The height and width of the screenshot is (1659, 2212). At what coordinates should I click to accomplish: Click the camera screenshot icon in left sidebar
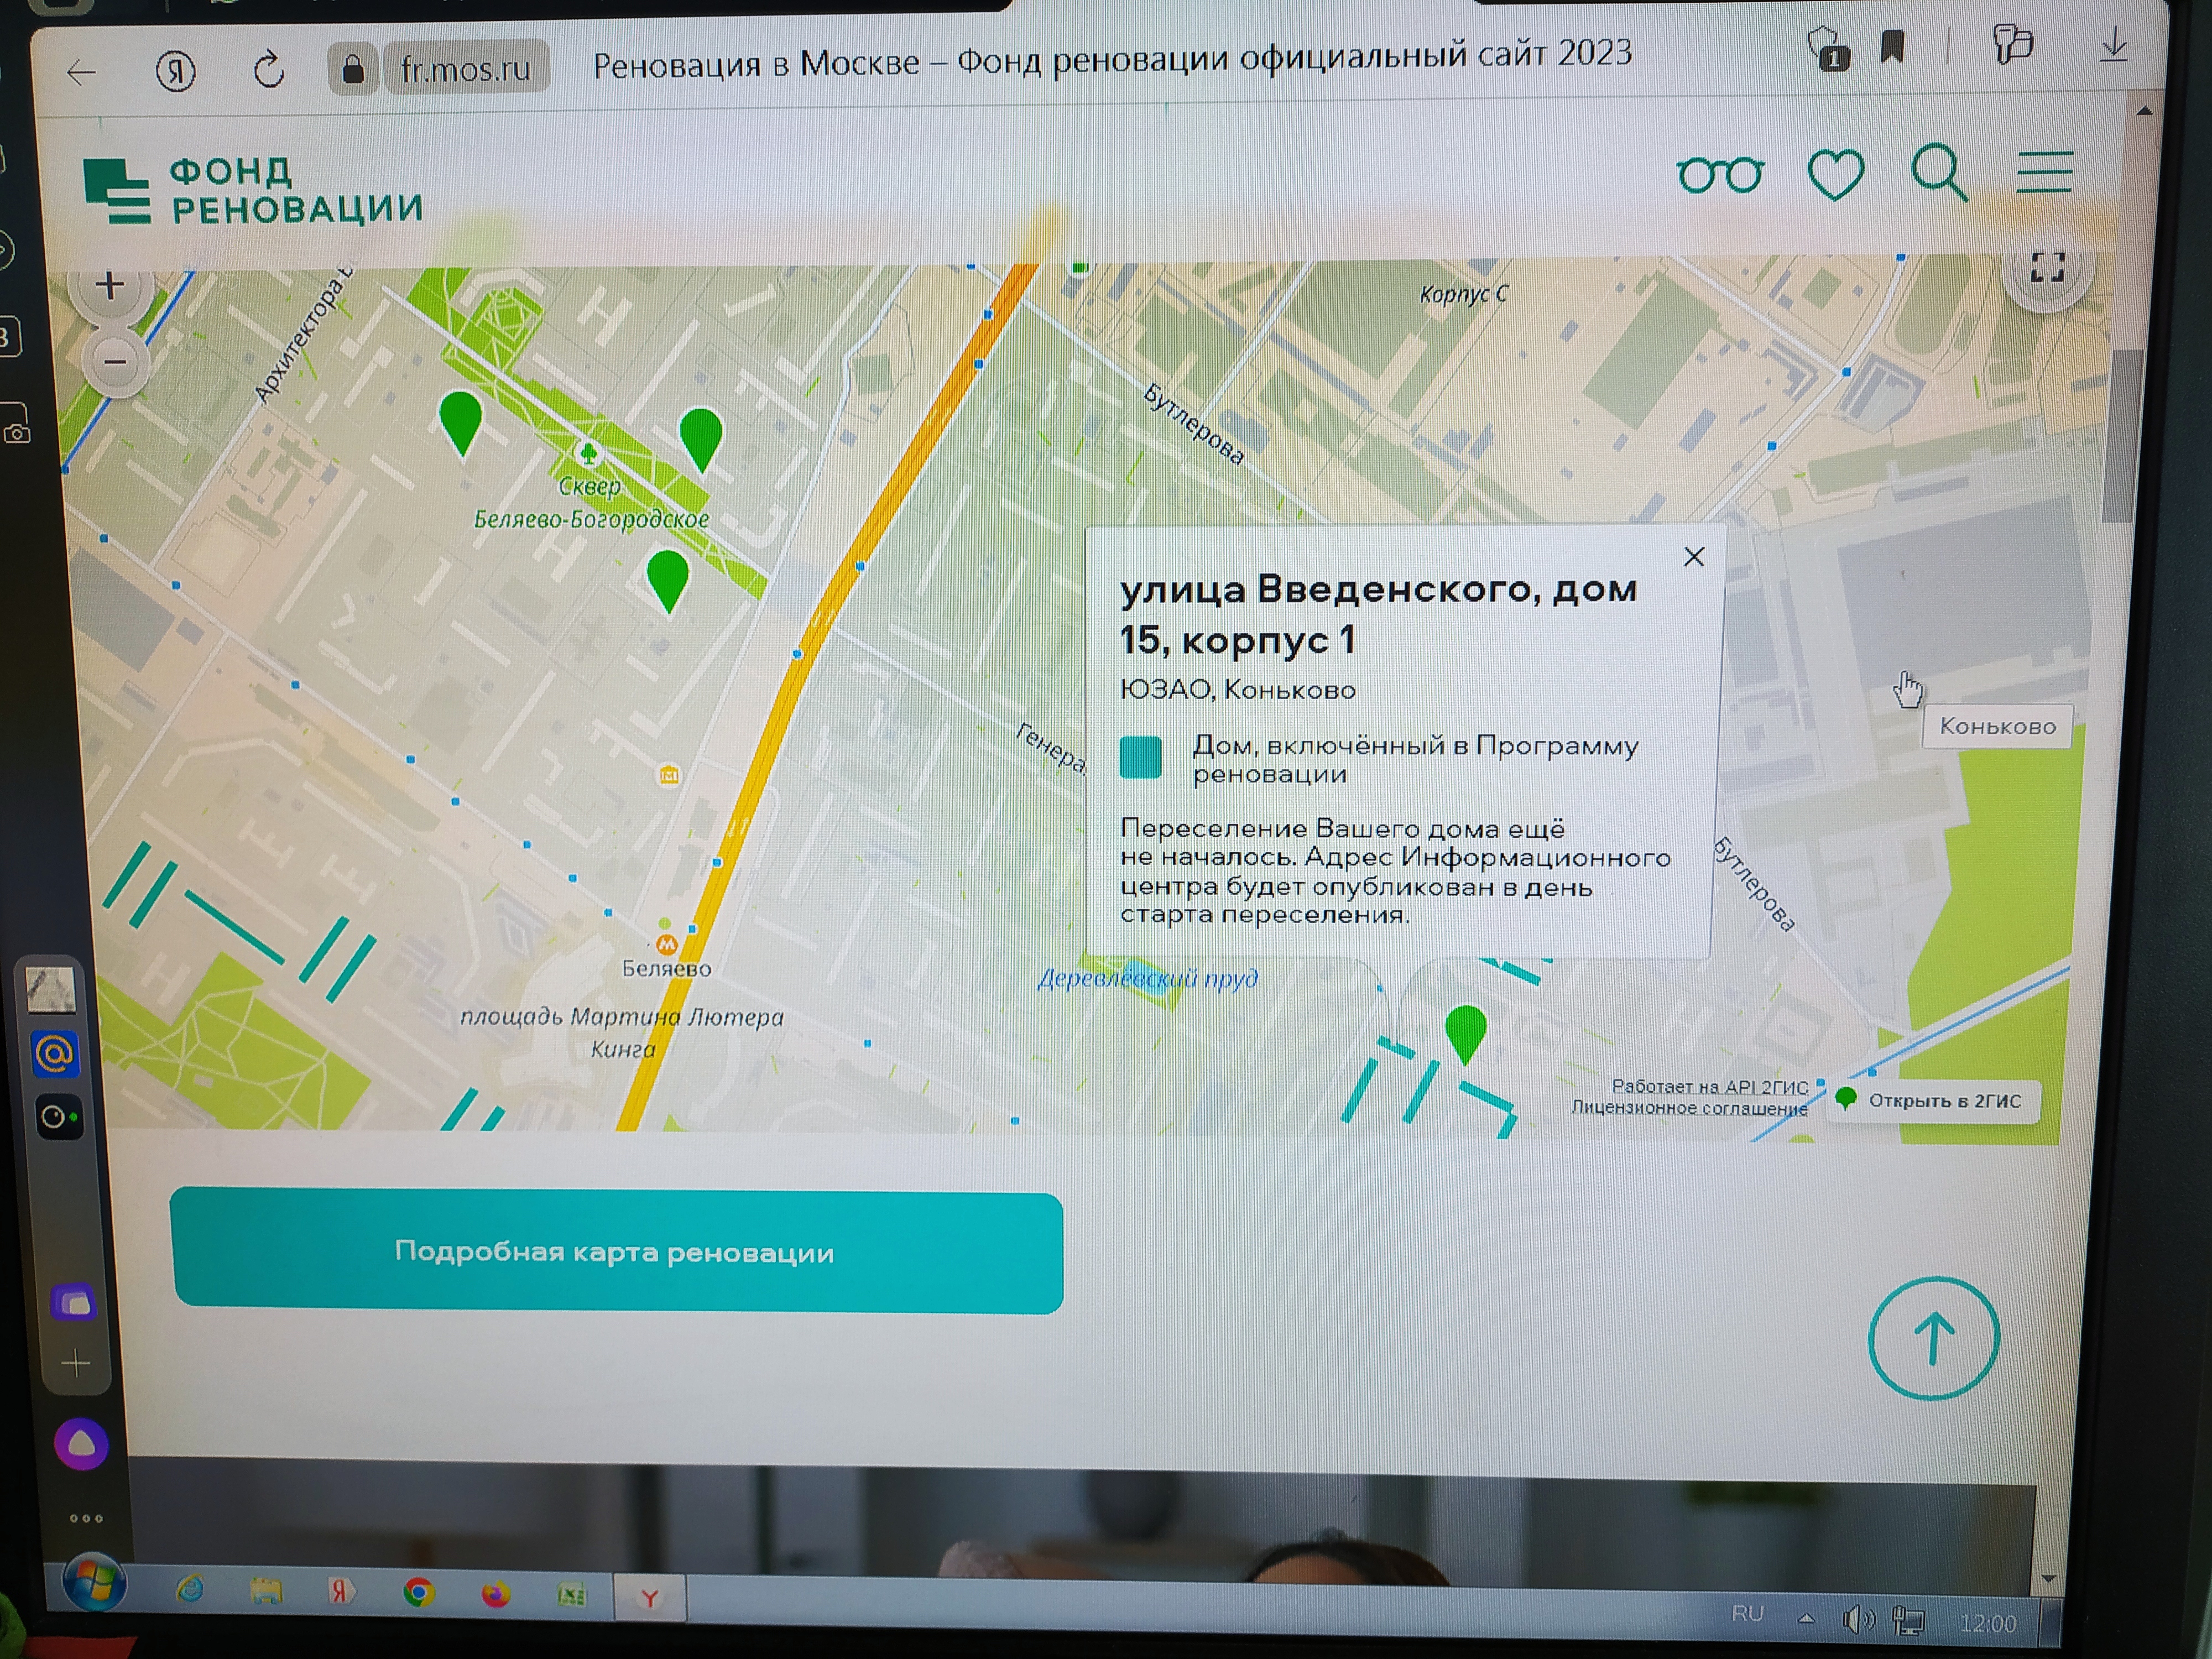(16, 433)
